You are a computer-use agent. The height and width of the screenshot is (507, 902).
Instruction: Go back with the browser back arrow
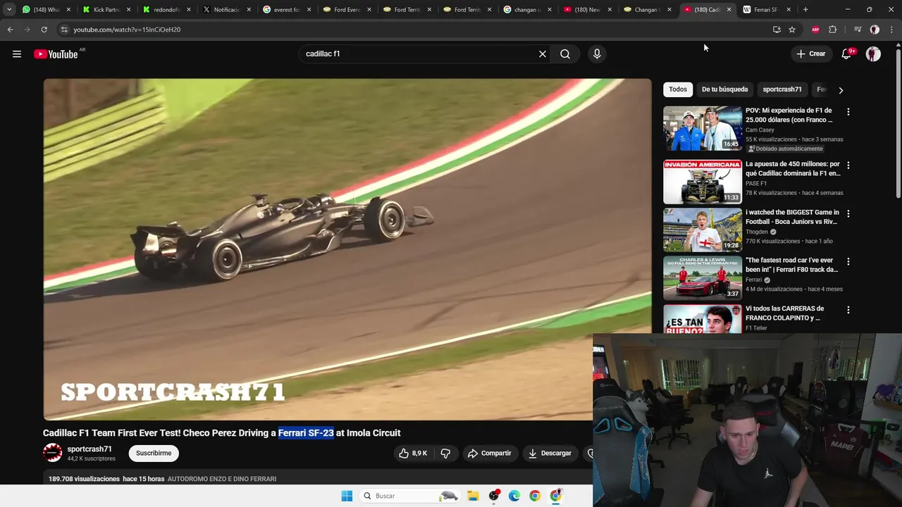click(10, 30)
